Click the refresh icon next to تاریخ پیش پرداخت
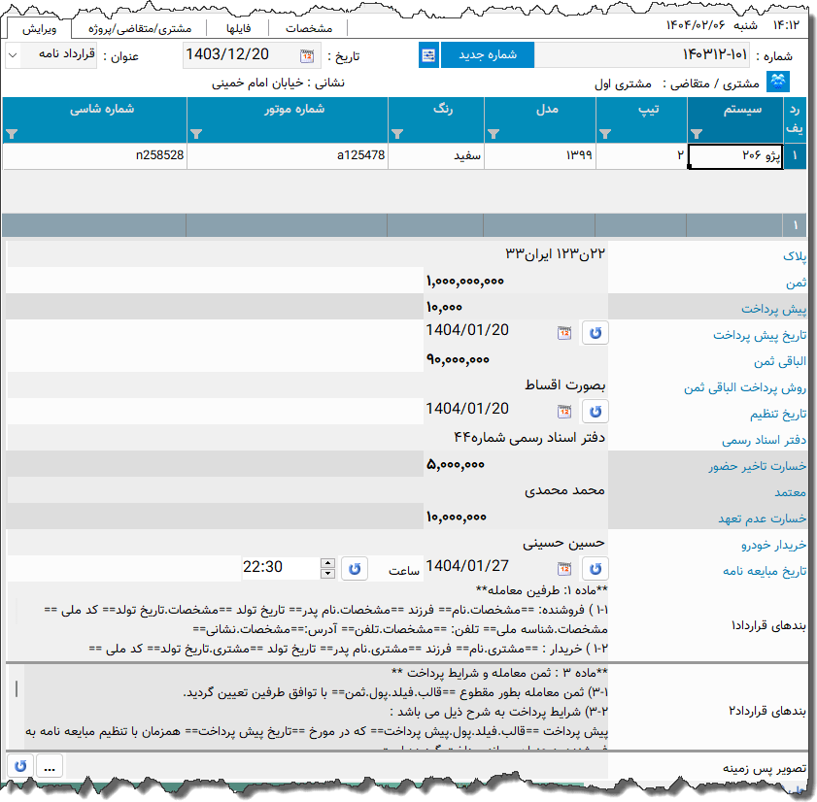Screen dimensions: 817x802 (595, 331)
